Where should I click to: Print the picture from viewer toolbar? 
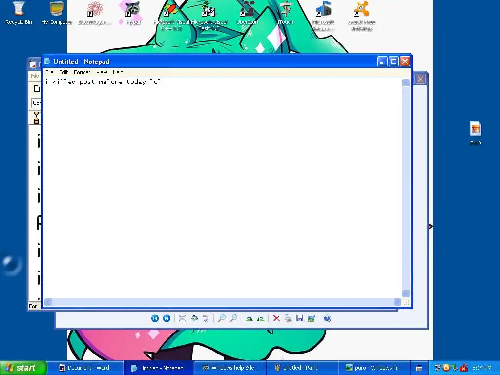288,318
